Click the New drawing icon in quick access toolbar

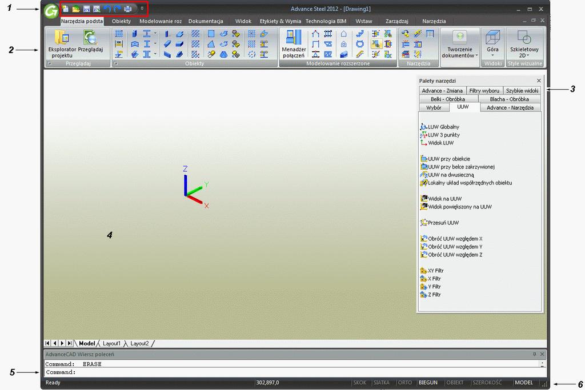tap(65, 9)
